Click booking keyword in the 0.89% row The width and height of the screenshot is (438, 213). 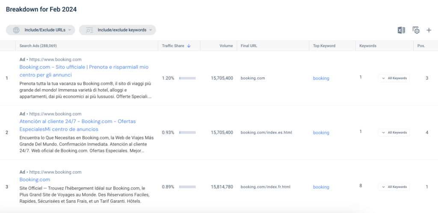tap(321, 187)
